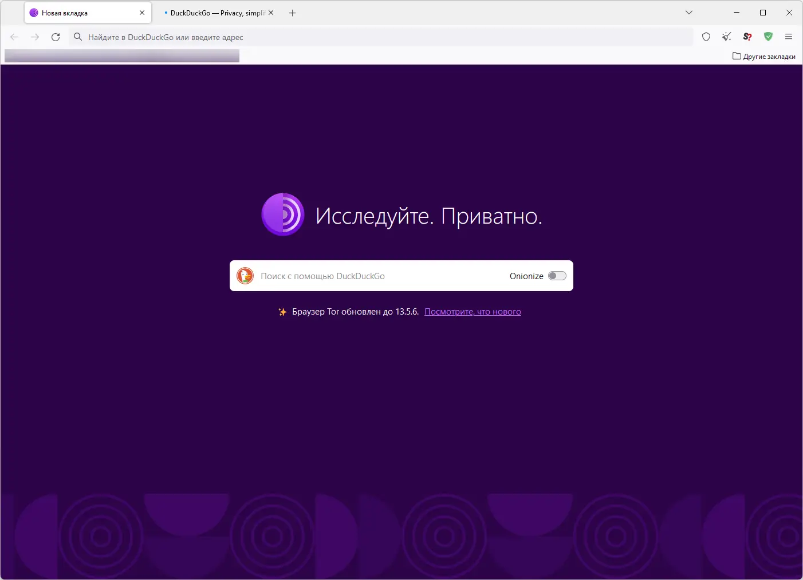This screenshot has width=803, height=580.
Task: Close the DuckDuckGo tab
Action: click(x=271, y=13)
